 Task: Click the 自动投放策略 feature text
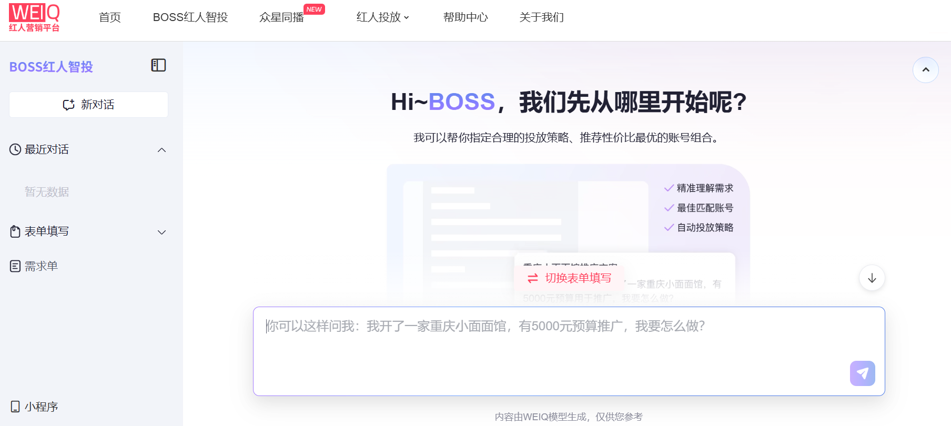[x=705, y=227]
